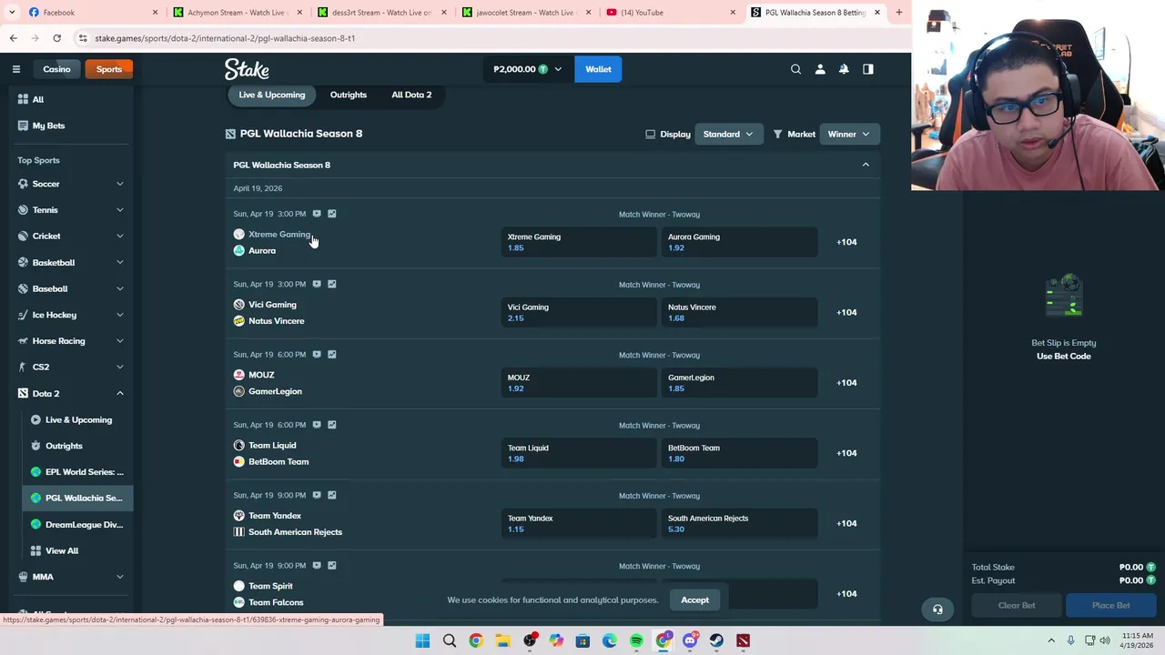Open View All under Dota 2
This screenshot has width=1165, height=655.
click(62, 550)
